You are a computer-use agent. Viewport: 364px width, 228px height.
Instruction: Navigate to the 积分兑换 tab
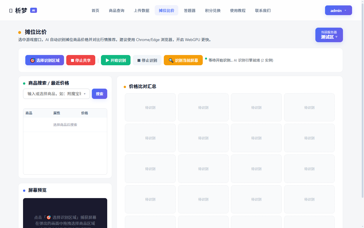pyautogui.click(x=213, y=11)
